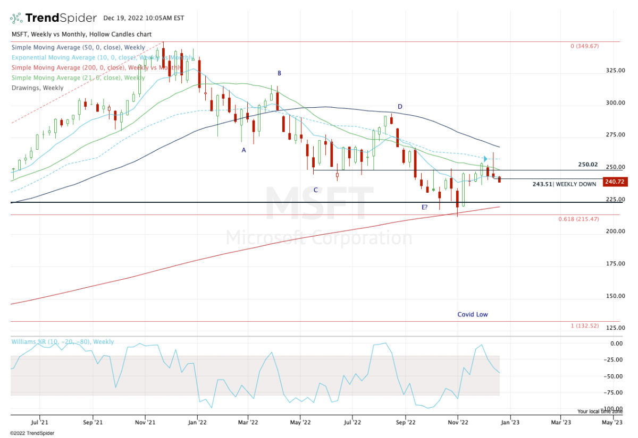Viewport: 638px width, 438px height.
Task: Click the Jan '22 date axis label
Action: (x=197, y=423)
